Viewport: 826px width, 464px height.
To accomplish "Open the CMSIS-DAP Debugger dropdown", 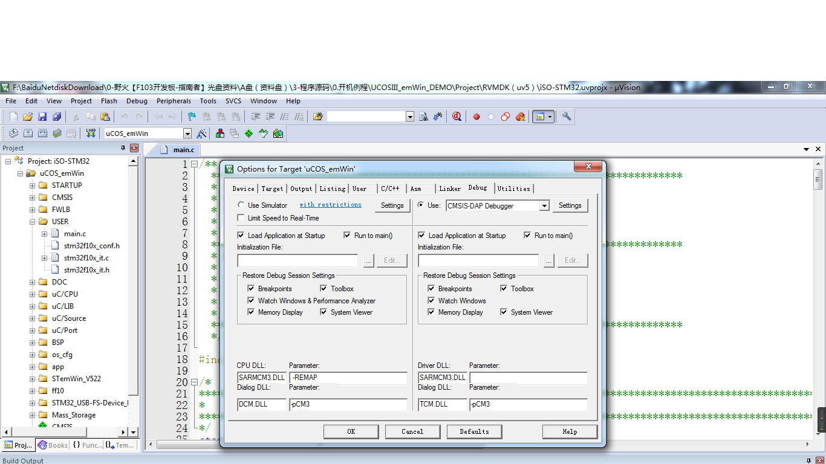I will coord(544,206).
